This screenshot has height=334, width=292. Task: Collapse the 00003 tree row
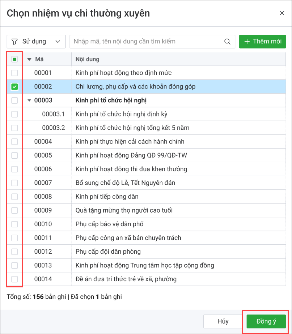click(x=29, y=100)
